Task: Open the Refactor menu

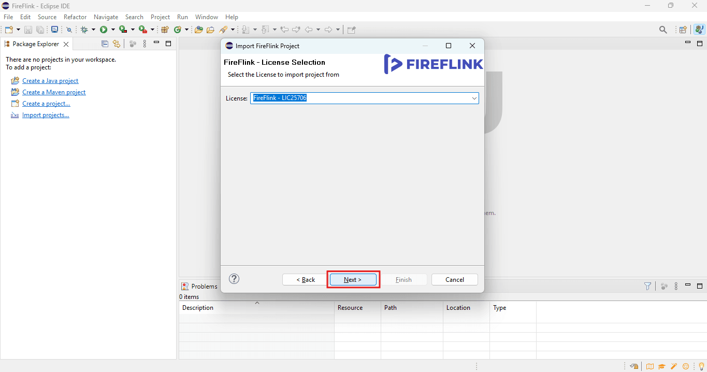Action: [x=75, y=17]
